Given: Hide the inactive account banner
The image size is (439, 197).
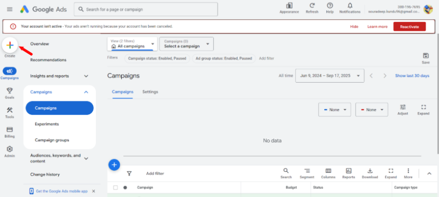Looking at the screenshot, I should point(354,26).
